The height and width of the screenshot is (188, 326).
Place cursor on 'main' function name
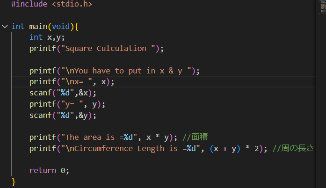click(38, 26)
